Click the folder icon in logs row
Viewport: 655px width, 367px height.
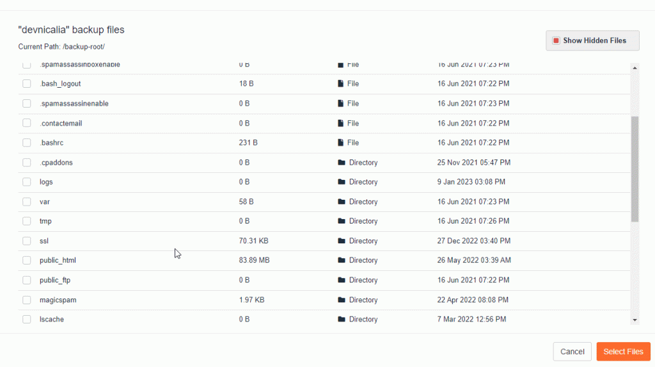(342, 182)
